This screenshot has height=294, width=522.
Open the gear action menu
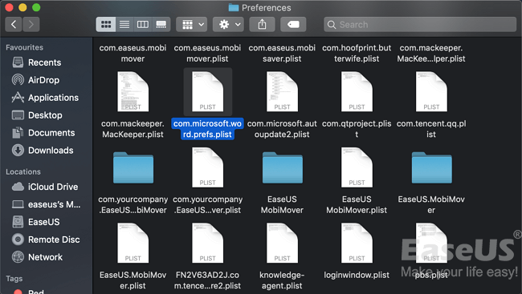[228, 25]
